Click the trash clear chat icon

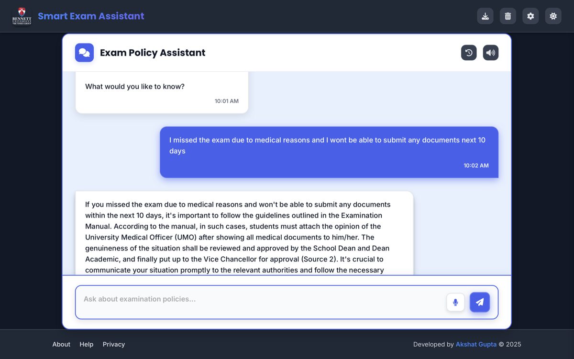[508, 16]
